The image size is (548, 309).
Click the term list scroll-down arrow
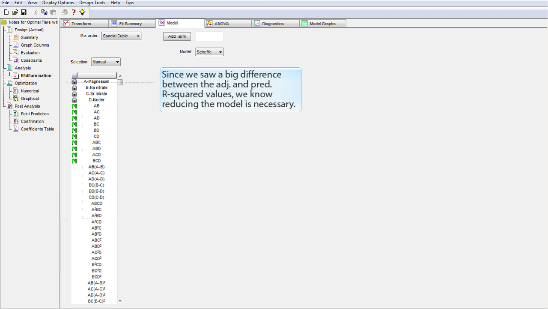pyautogui.click(x=120, y=301)
